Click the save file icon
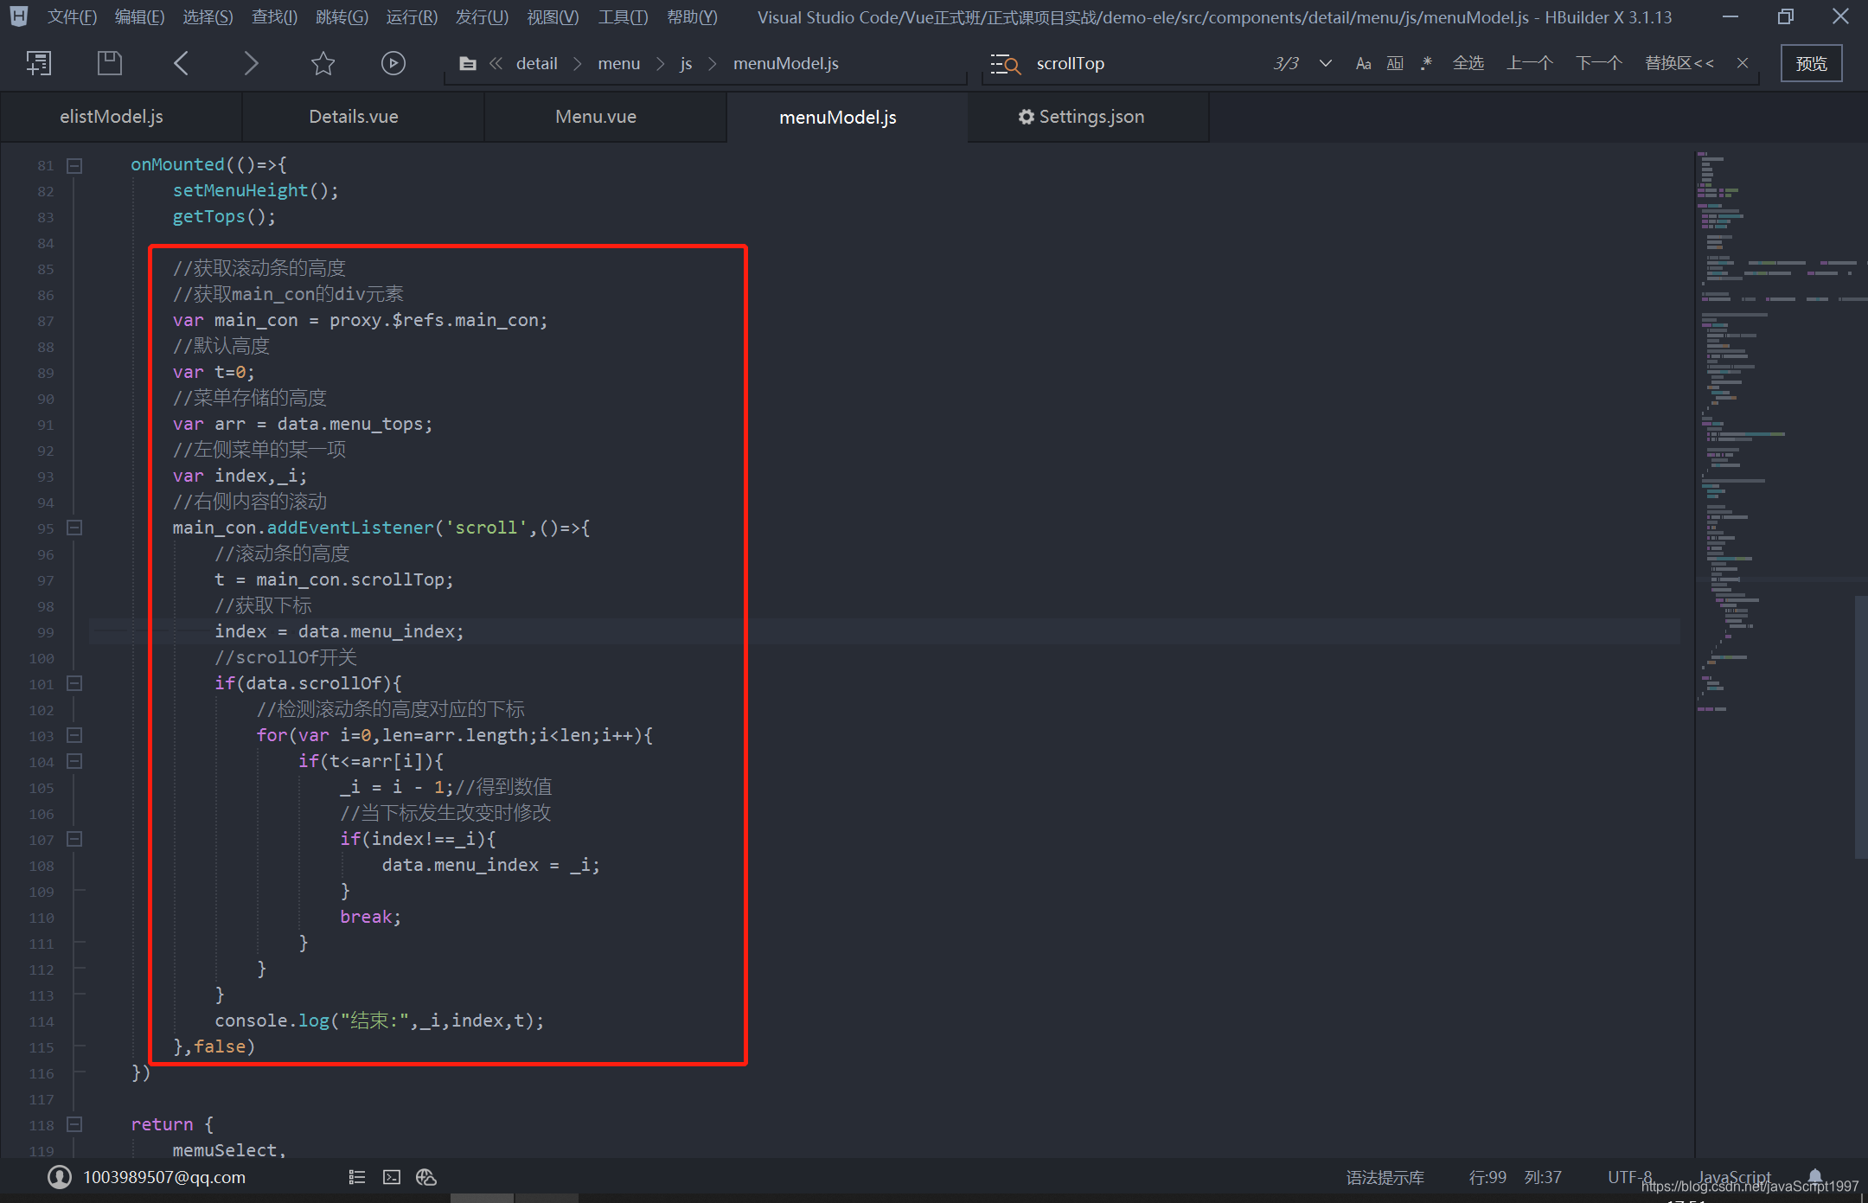This screenshot has width=1868, height=1203. 110,63
